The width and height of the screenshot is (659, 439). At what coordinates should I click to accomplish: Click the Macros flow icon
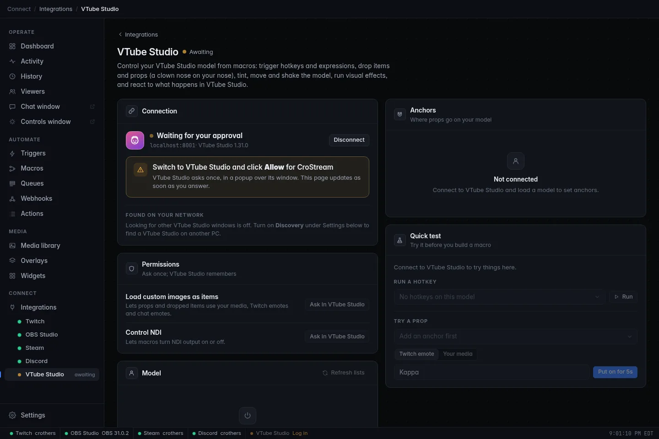[x=12, y=168]
